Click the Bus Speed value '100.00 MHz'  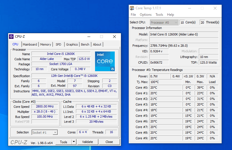pos(45,117)
